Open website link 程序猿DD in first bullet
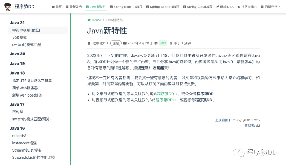Image resolution: width=286 pixels, height=165 pixels. (166, 94)
